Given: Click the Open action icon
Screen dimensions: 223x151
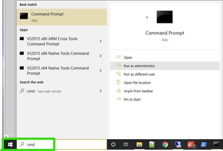Looking at the screenshot, I should coord(118,57).
